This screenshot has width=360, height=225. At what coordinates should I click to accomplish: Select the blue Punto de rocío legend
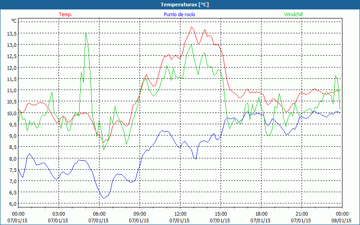[x=179, y=14]
